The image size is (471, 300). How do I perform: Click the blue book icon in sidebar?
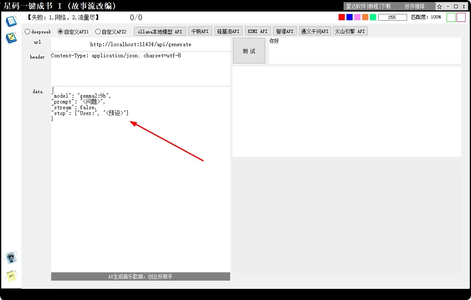coord(11,21)
